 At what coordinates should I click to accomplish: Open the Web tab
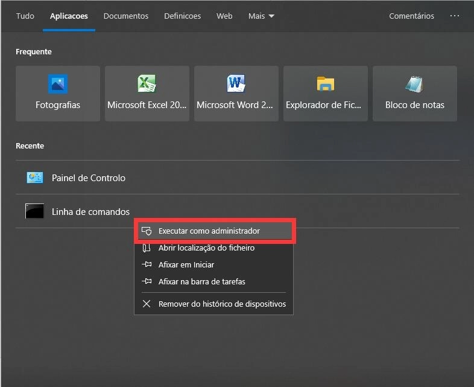pyautogui.click(x=224, y=16)
